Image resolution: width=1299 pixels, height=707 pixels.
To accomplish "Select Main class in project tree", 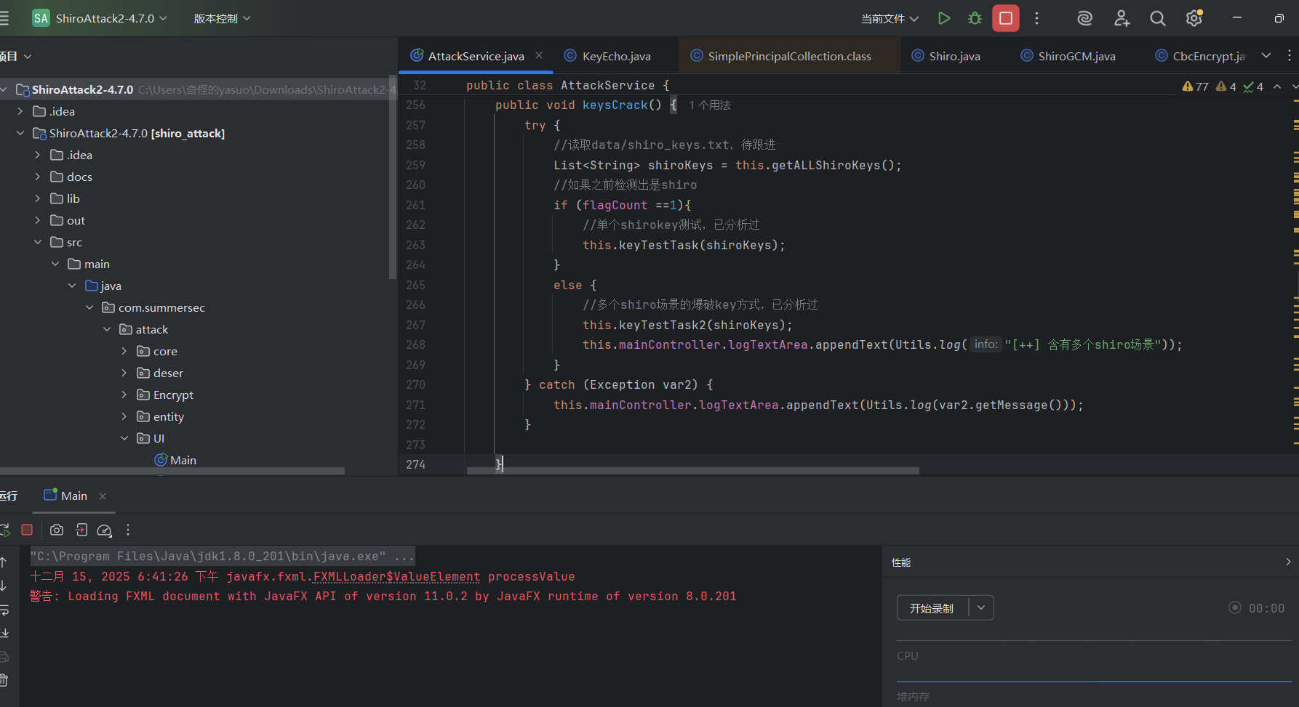I will (x=183, y=460).
